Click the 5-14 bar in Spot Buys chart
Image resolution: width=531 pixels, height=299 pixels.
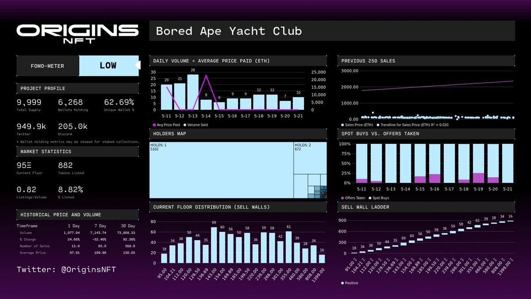(405, 163)
